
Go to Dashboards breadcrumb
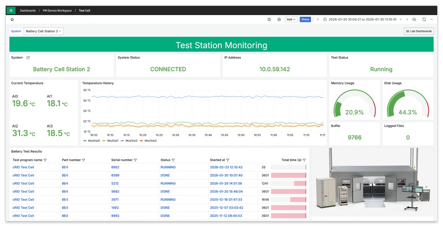pos(27,11)
